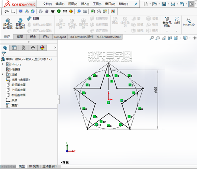The height and width of the screenshot is (169, 197).
Task: Open the DisplayManager color ball tab
Action: tap(42, 48)
